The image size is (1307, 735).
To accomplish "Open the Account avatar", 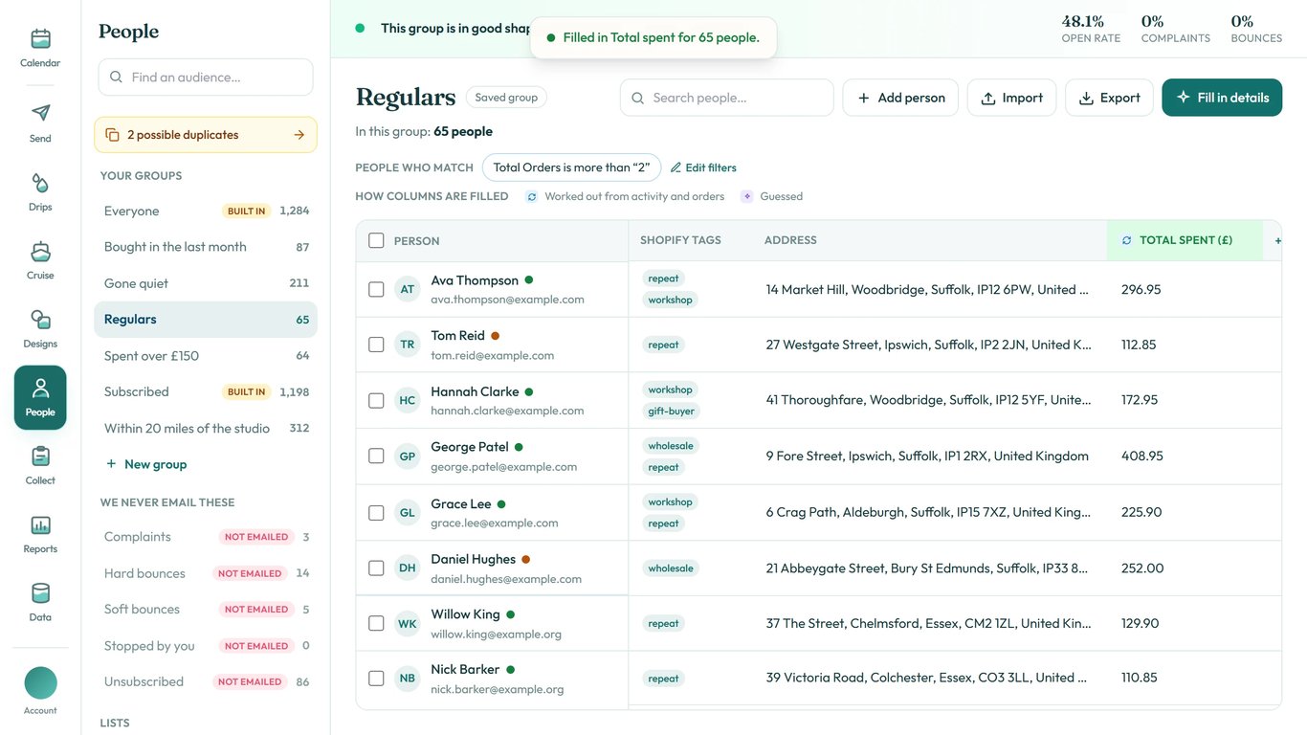I will [40, 683].
